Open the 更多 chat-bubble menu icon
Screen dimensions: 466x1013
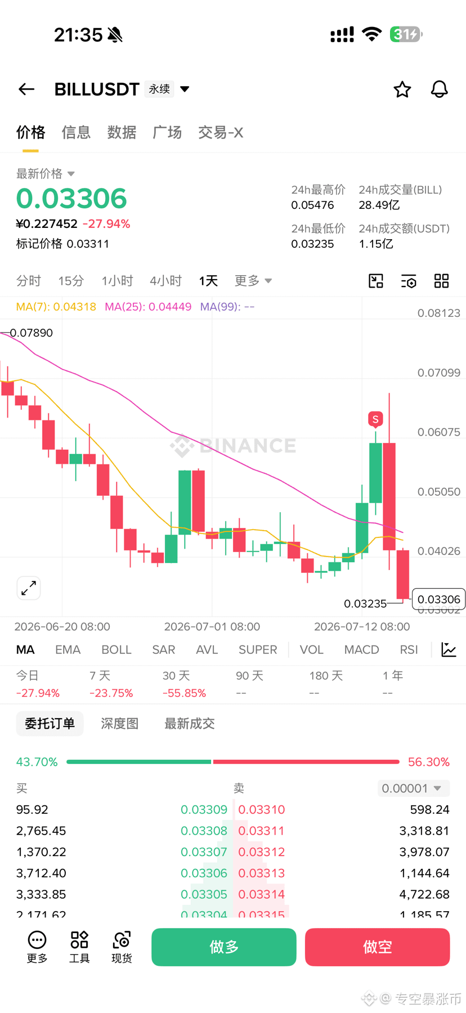tap(37, 947)
